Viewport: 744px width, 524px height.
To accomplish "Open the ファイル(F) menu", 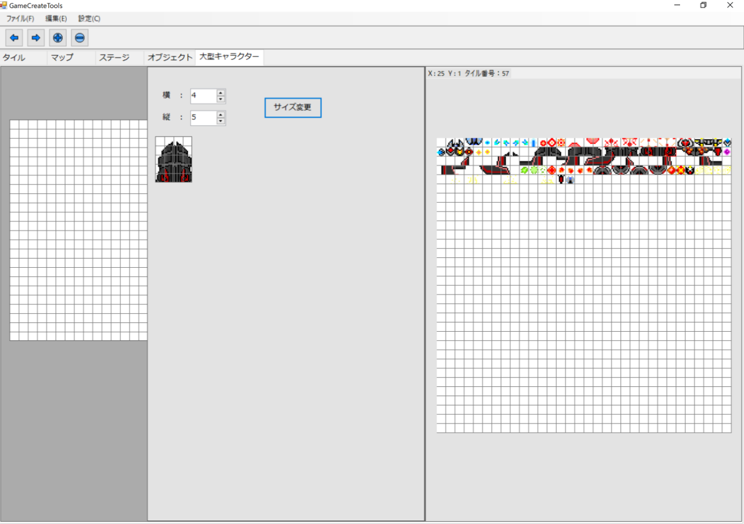I will click(20, 19).
